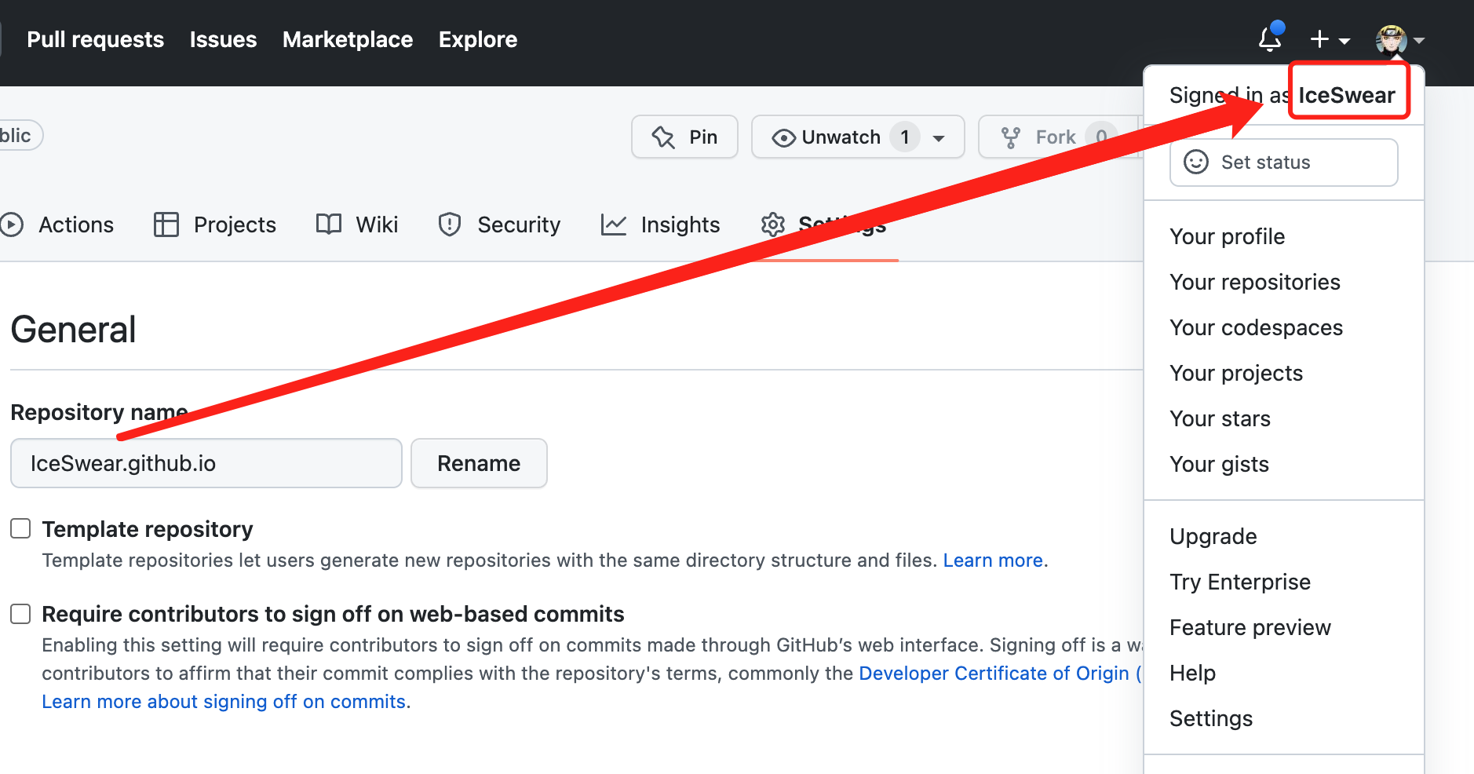The image size is (1474, 774).
Task: Click the Unwatch count badge showing 1
Action: [905, 137]
